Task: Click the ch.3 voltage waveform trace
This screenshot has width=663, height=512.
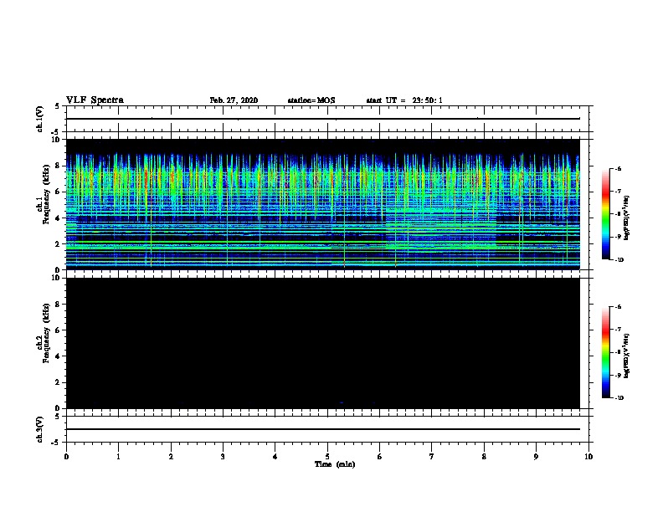Action: pos(323,429)
